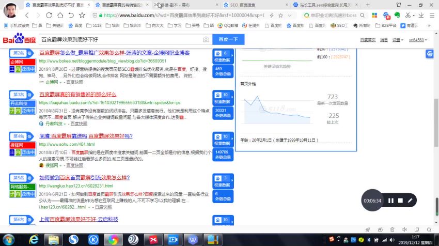
Task: Open the four-color apps grid extension icon
Action: 374,16
